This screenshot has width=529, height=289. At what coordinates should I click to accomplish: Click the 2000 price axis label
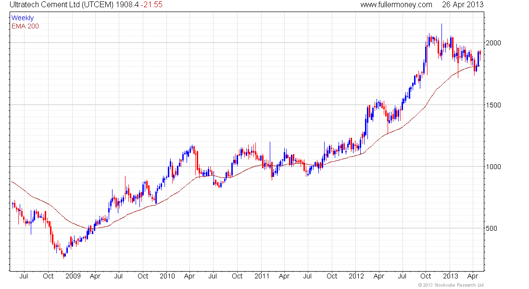(493, 43)
